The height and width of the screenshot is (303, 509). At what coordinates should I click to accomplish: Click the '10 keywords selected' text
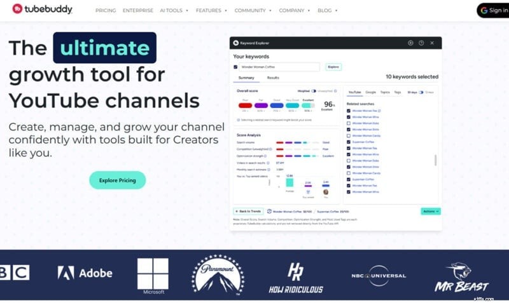click(412, 77)
